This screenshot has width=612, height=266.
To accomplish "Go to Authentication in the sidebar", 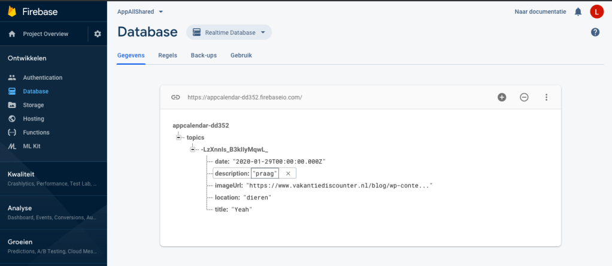I will pyautogui.click(x=43, y=78).
